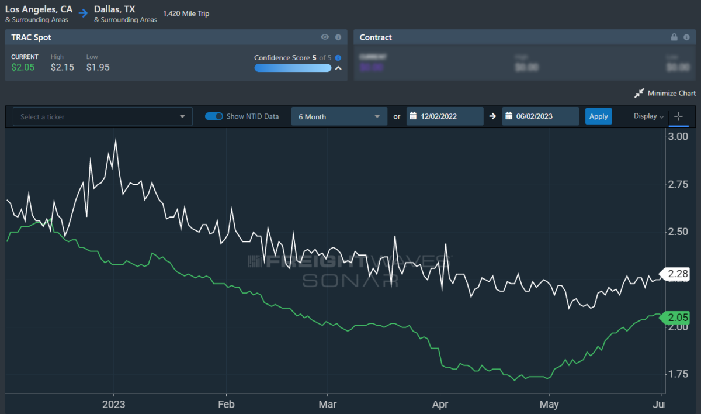Open the Select a ticker dropdown
The width and height of the screenshot is (701, 414).
(103, 116)
